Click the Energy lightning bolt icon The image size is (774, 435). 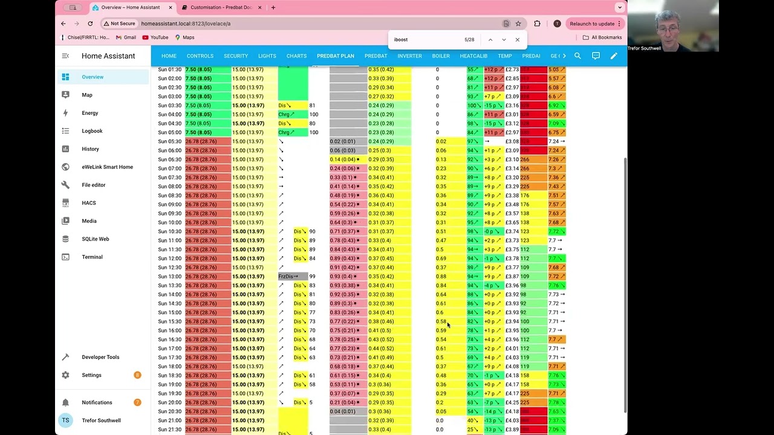pyautogui.click(x=65, y=113)
